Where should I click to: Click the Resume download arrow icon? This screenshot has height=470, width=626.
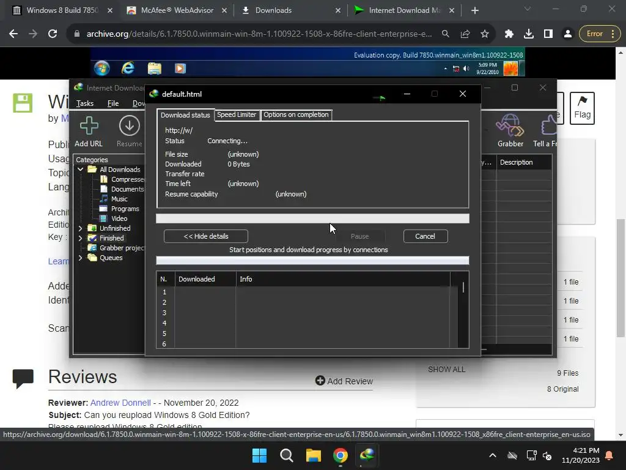(x=130, y=125)
